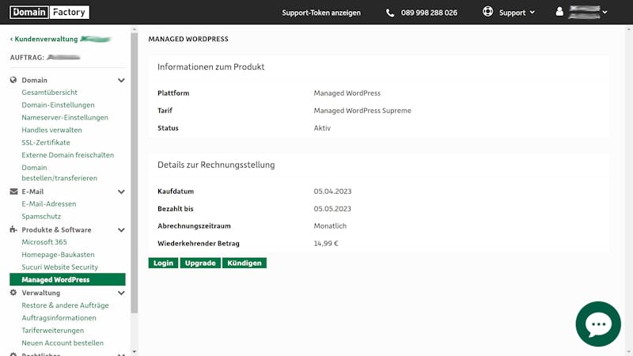Click the Verwaltung section heading
633x356 pixels.
pyautogui.click(x=41, y=293)
